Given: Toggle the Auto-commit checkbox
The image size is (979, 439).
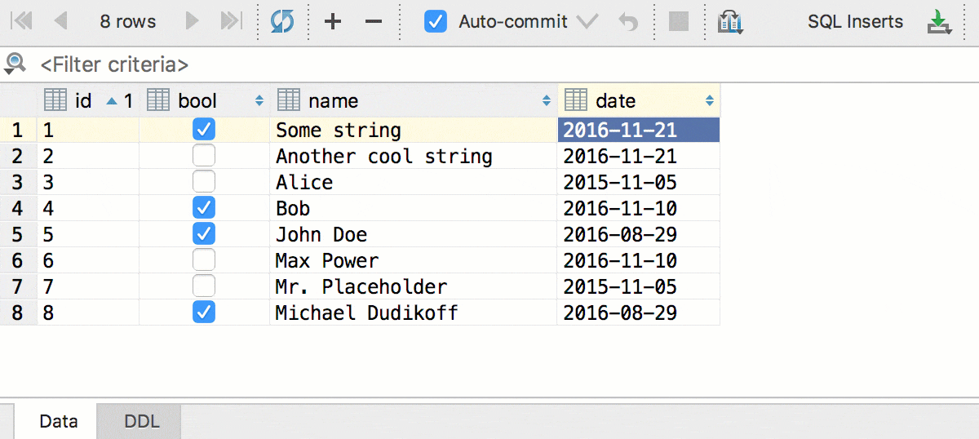Looking at the screenshot, I should tap(436, 22).
